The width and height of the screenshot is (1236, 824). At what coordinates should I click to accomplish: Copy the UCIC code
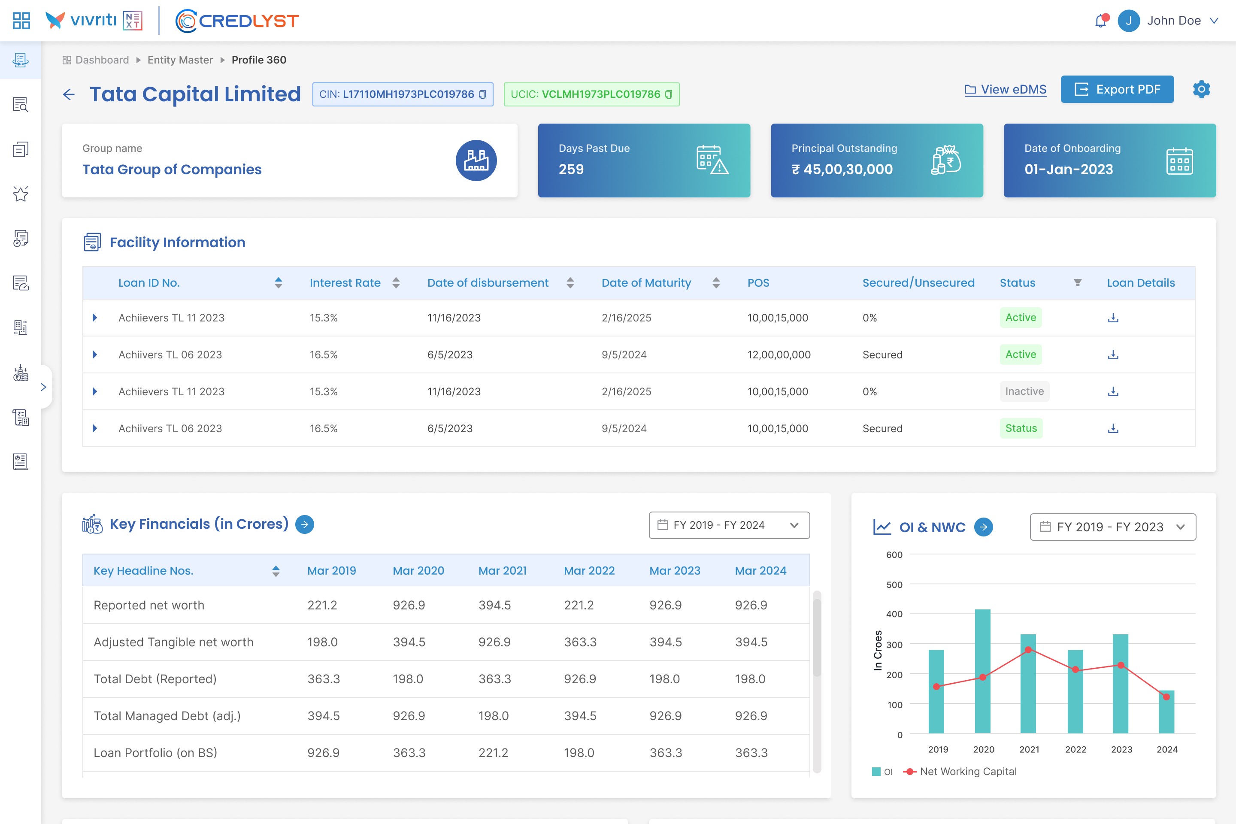coord(669,94)
